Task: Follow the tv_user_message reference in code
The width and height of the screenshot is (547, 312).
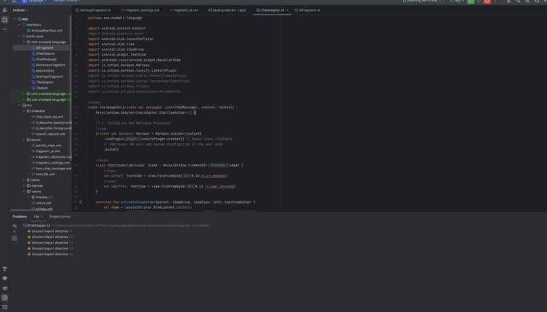Action: pyautogui.click(x=219, y=186)
